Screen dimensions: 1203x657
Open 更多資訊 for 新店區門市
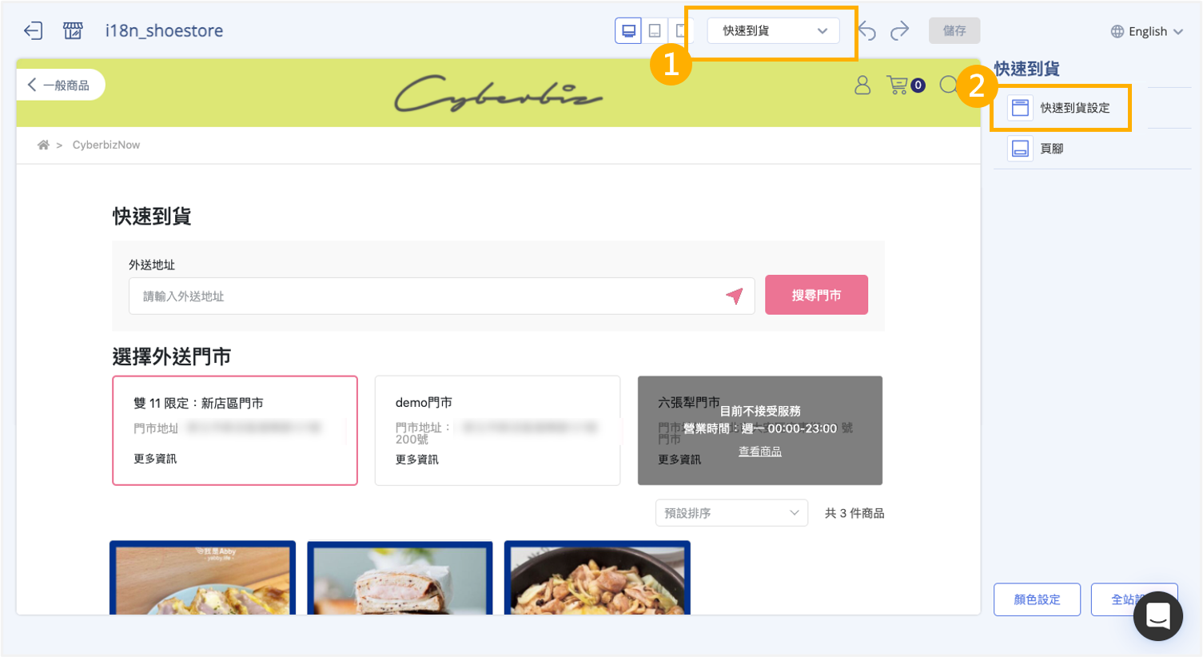click(x=155, y=459)
